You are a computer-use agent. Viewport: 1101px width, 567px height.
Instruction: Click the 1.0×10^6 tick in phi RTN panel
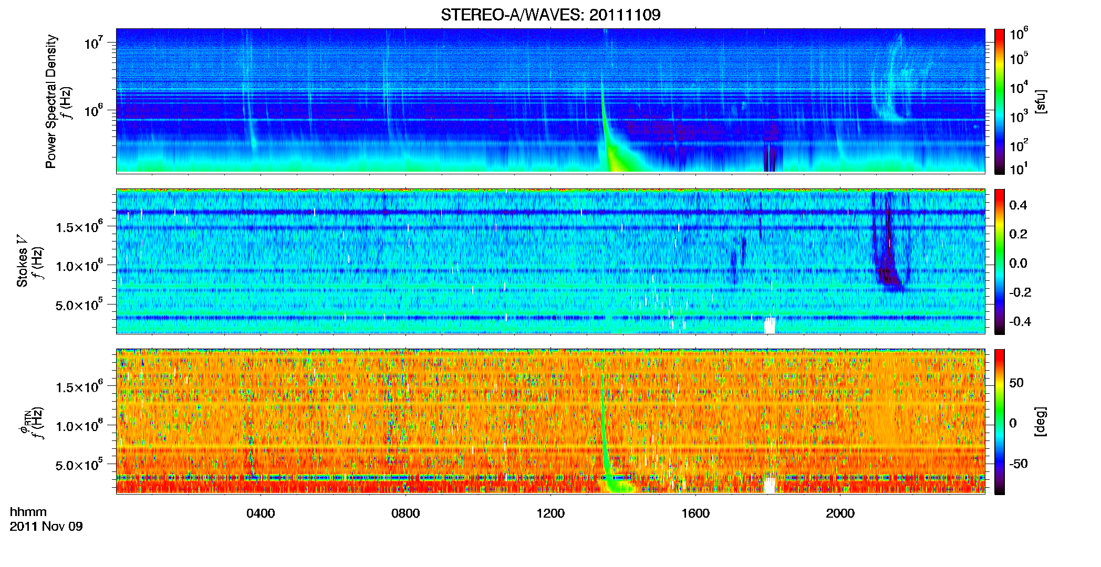79,425
